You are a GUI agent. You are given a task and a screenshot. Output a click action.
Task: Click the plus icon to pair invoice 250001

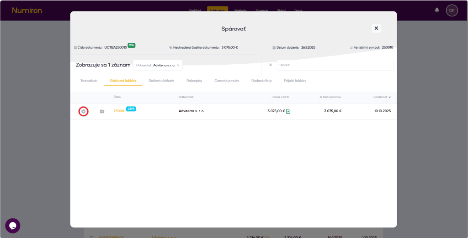(x=83, y=111)
